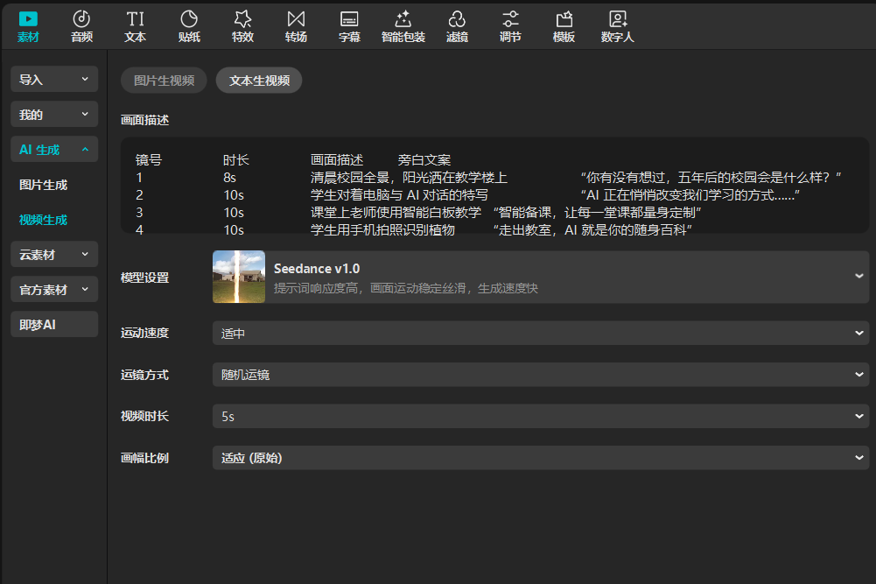Switch to the 图片生视频 tab
Image resolution: width=876 pixels, height=584 pixels.
pyautogui.click(x=164, y=81)
